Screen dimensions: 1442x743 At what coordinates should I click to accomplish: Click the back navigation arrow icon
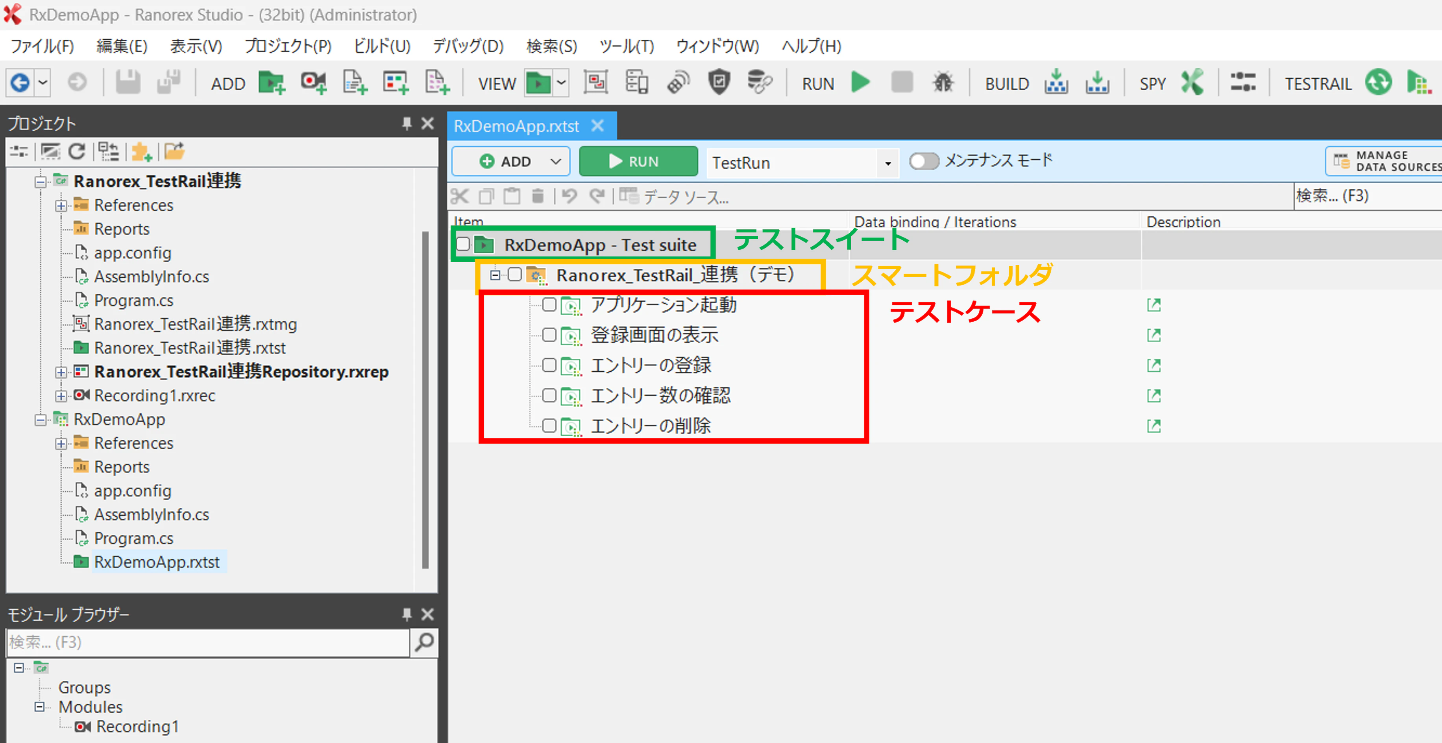[20, 83]
